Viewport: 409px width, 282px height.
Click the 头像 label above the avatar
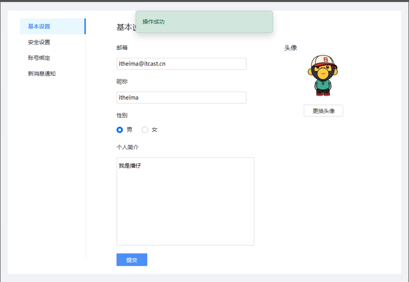[290, 47]
